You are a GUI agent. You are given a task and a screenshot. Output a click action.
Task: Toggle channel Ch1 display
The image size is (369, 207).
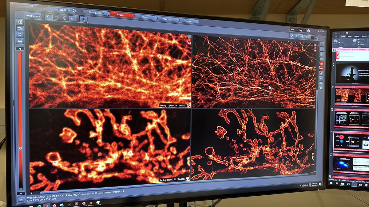point(321,63)
